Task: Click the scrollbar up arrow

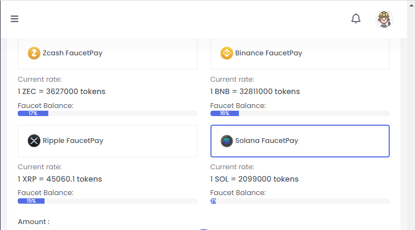Action: click(412, 5)
